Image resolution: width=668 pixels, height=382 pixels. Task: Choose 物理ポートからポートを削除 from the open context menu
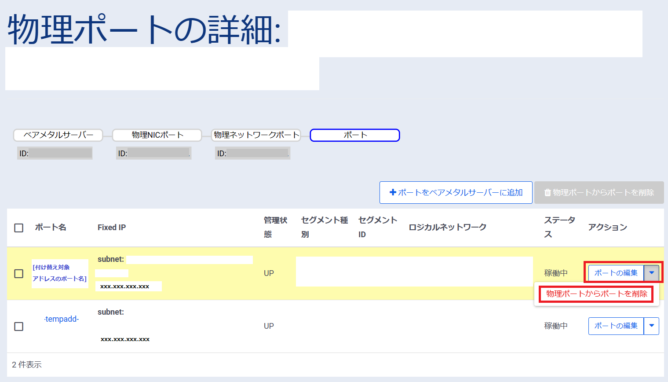click(x=595, y=294)
